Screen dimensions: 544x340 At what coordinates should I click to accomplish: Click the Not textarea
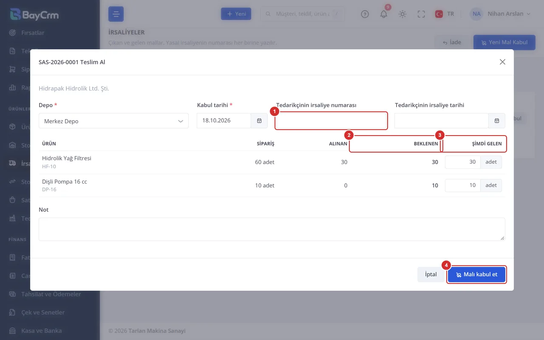[272, 229]
